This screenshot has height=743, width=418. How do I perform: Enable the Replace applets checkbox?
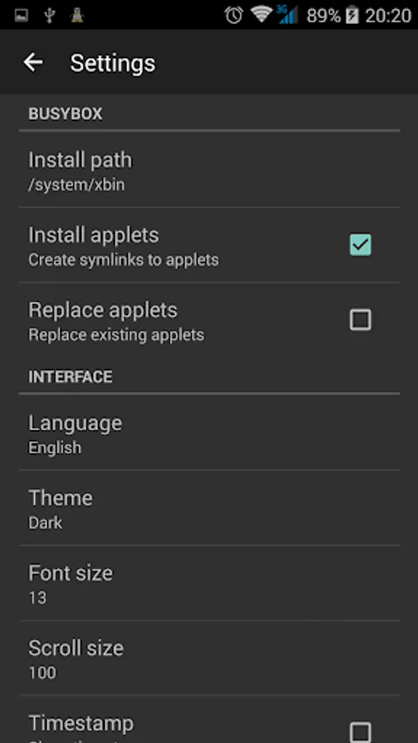pos(360,319)
